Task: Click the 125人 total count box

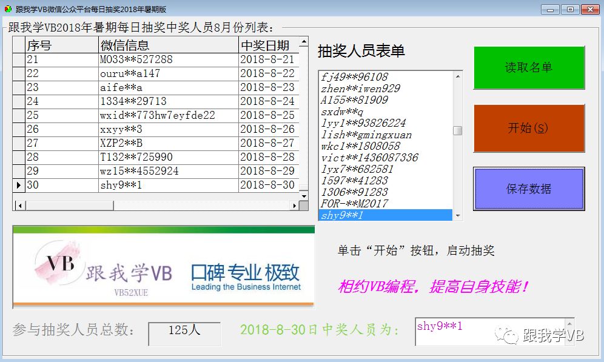Action: tap(184, 334)
